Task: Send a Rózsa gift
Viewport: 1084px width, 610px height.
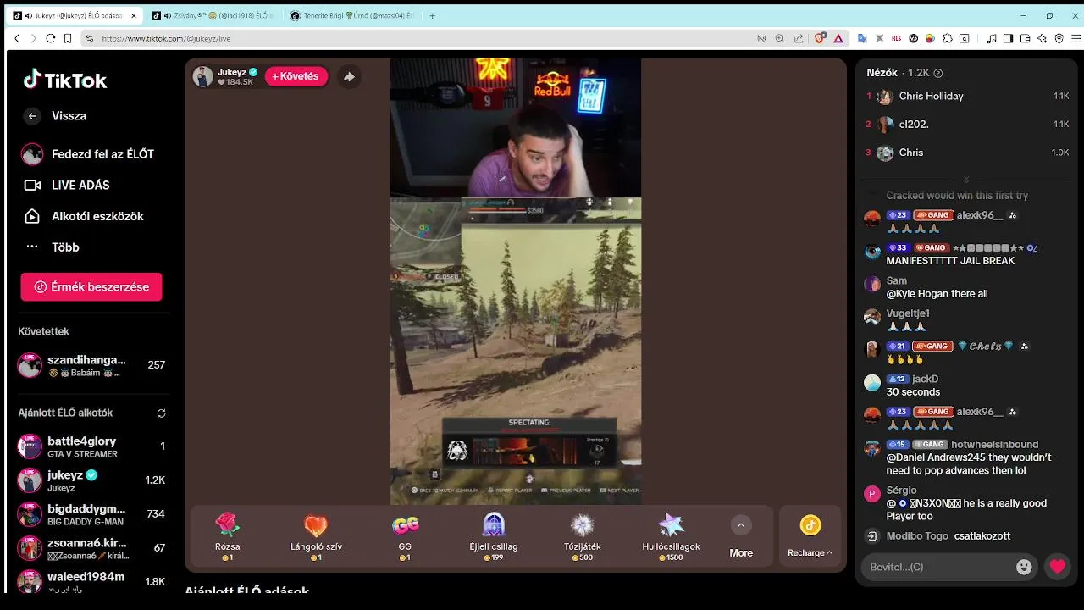Action: (228, 536)
